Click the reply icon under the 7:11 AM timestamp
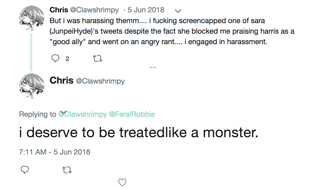334x189 pixels. click(25, 170)
